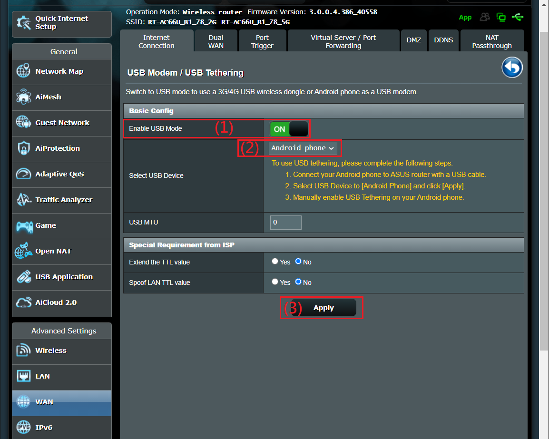Select Yes for Extend the TTL value

point(275,261)
